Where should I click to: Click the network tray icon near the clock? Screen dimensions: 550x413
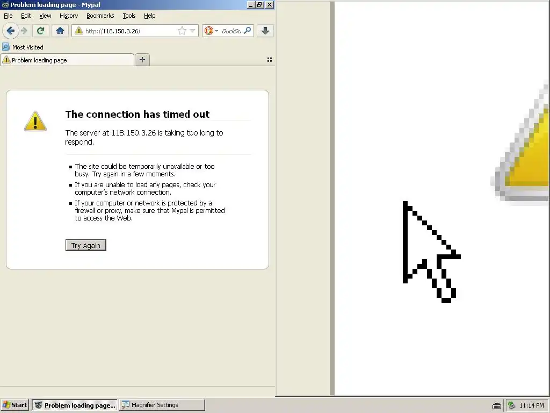pos(511,405)
